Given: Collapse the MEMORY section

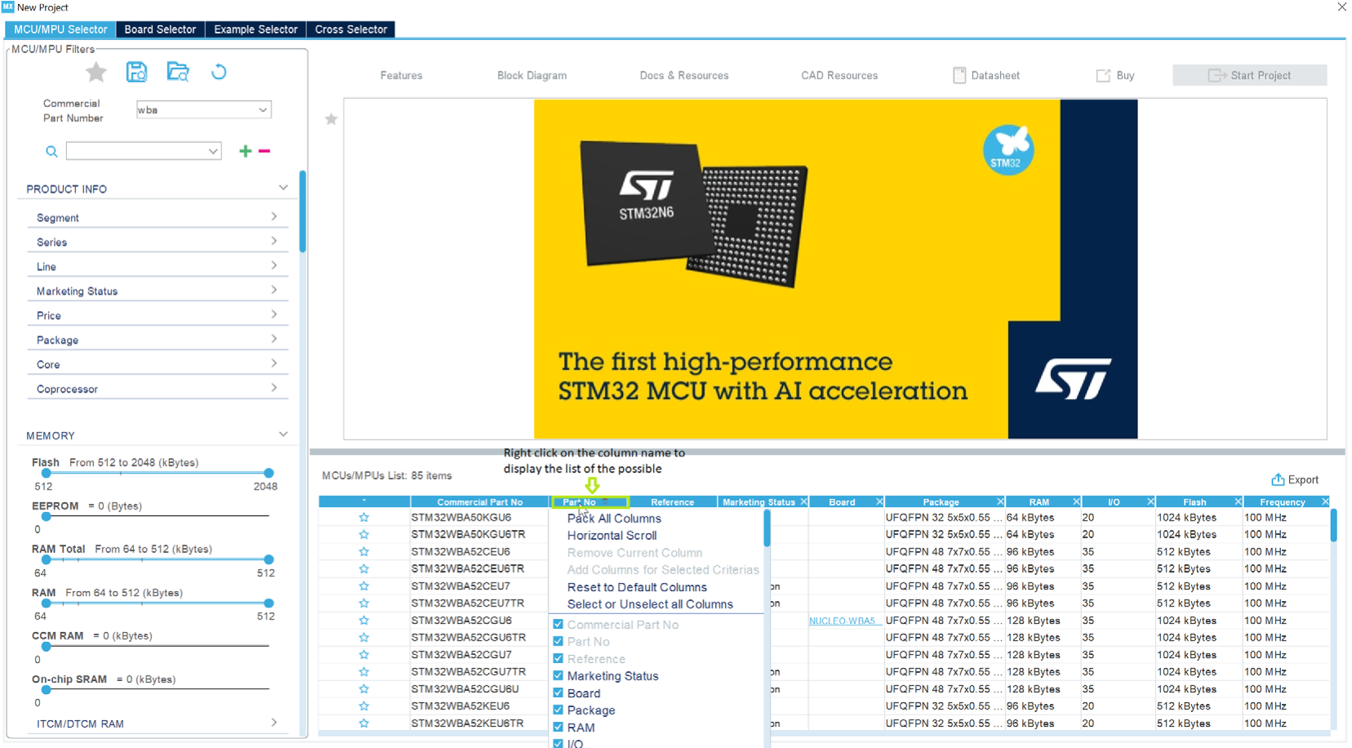Looking at the screenshot, I should click(283, 434).
